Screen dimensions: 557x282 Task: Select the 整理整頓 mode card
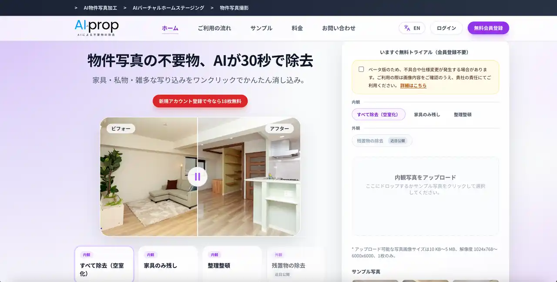pyautogui.click(x=232, y=264)
